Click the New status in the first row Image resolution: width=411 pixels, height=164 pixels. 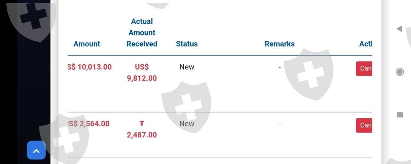coord(187,67)
